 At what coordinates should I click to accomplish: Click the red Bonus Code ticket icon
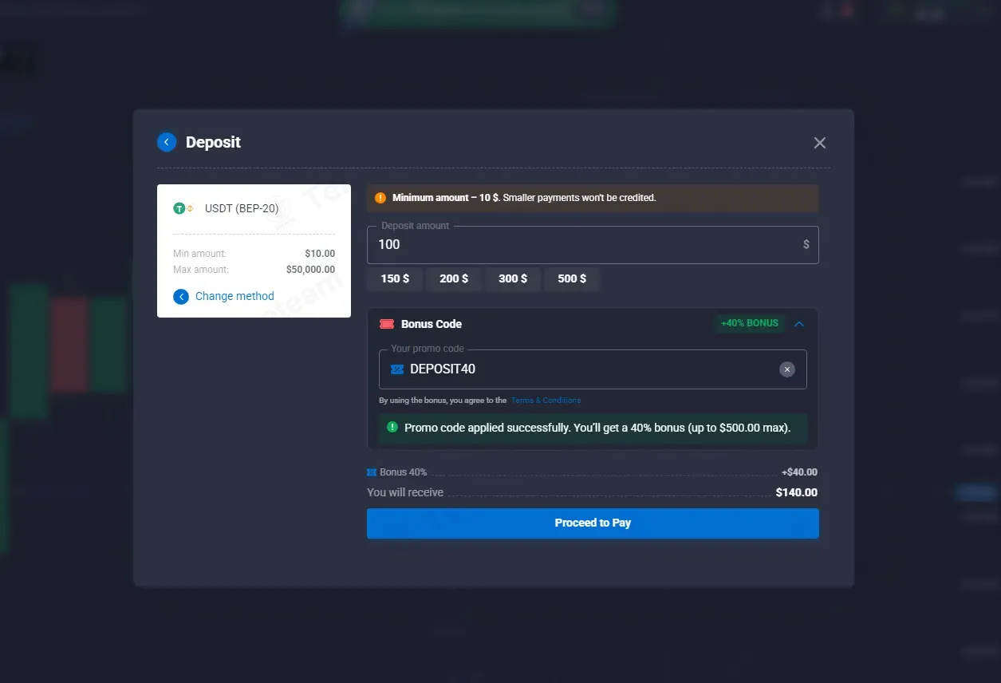coord(387,324)
